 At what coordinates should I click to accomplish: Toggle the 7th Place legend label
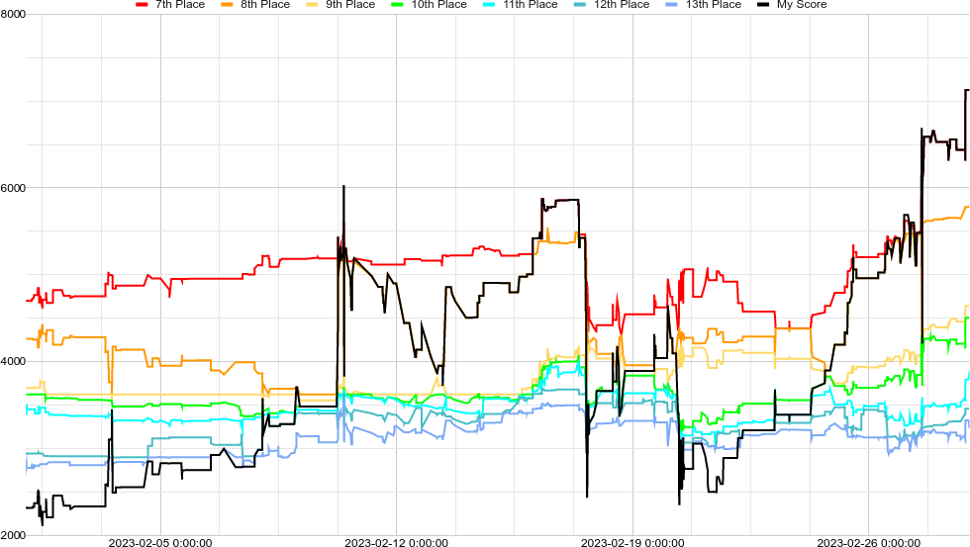click(180, 4)
